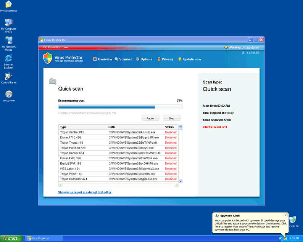The width and height of the screenshot is (303, 242).
Task: Close the Spyware Alert balloon
Action: pos(285,215)
